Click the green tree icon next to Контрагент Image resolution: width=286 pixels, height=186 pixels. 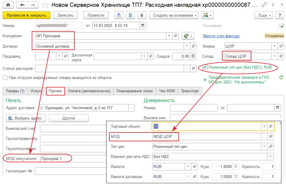pos(188,36)
